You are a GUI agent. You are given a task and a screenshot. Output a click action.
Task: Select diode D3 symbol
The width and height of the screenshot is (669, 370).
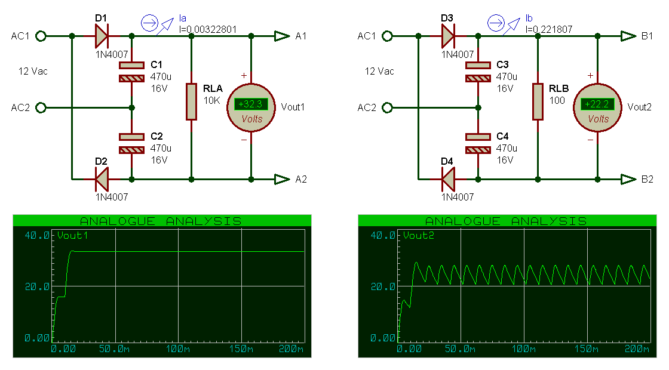(x=448, y=36)
